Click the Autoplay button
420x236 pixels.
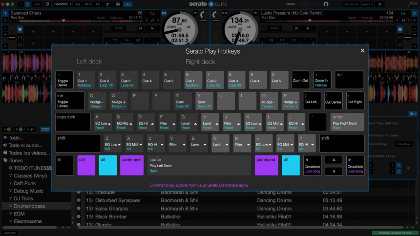(10, 233)
